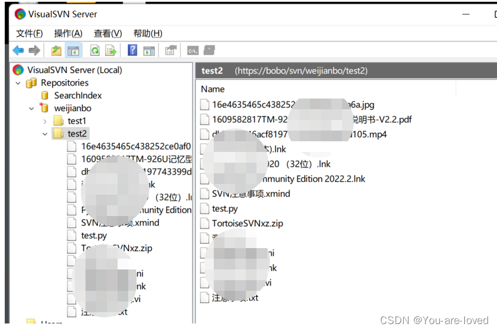The image size is (497, 330).
Task: Select the Repositories node in the tree
Action: [x=65, y=82]
